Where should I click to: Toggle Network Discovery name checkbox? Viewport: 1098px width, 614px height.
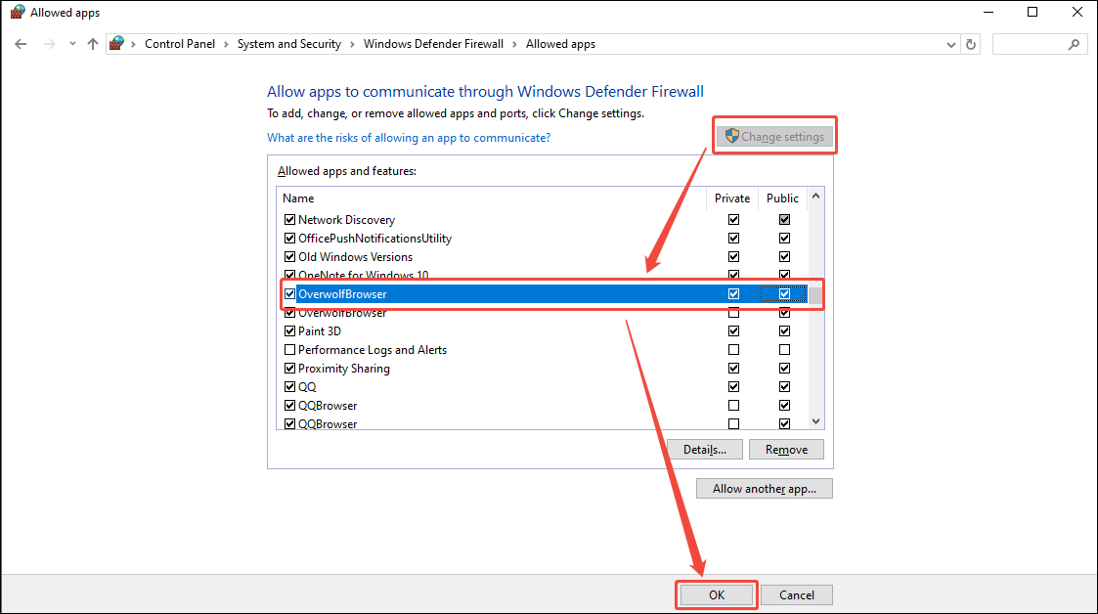click(x=290, y=220)
